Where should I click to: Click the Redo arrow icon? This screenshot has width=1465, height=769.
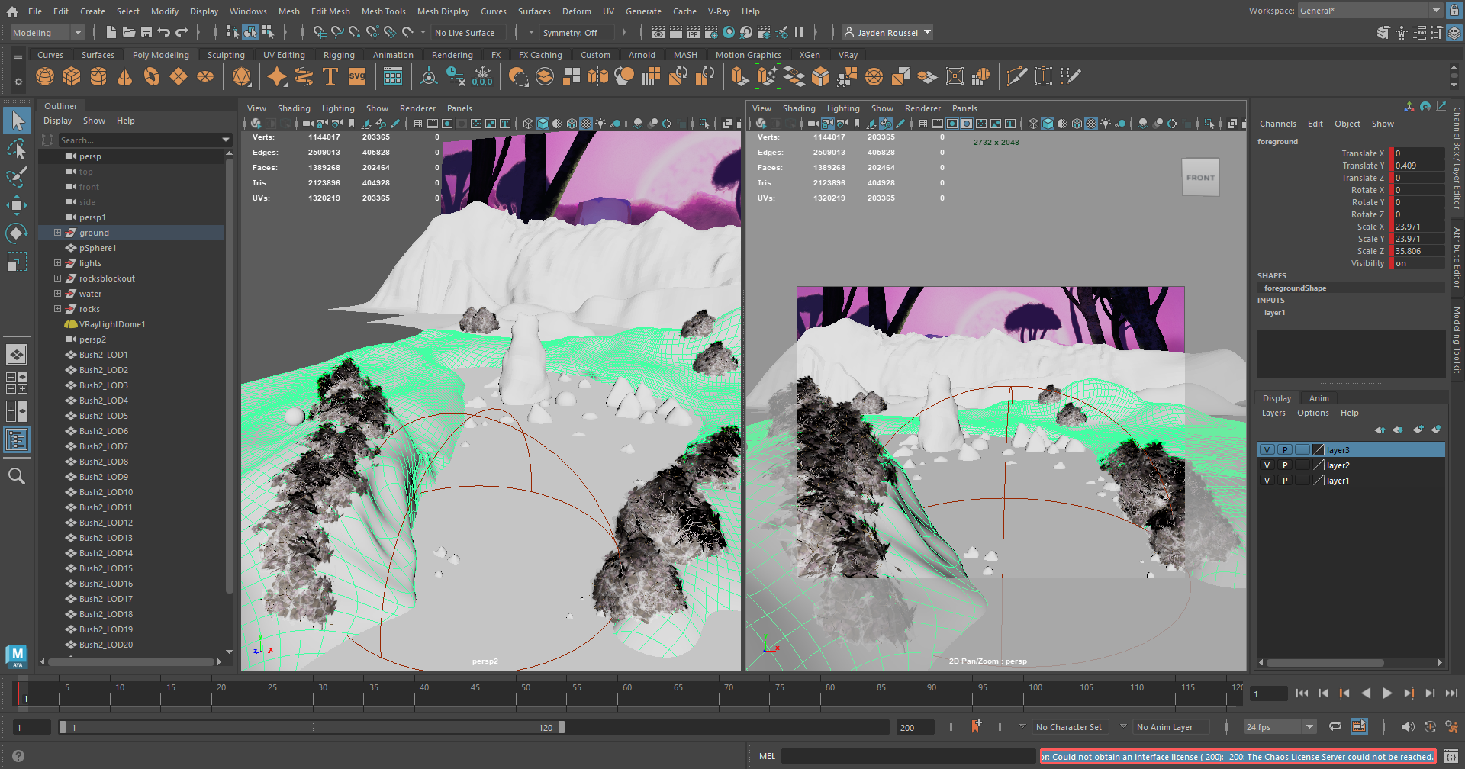[182, 32]
